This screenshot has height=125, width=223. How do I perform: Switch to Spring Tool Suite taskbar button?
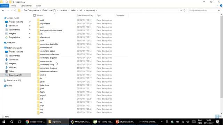tap(103, 122)
